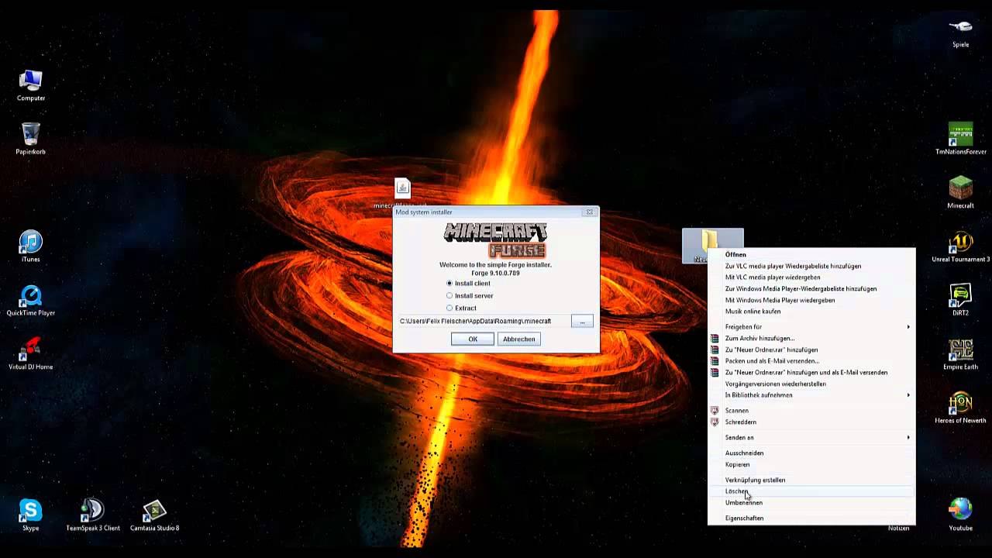The width and height of the screenshot is (992, 558).
Task: Click Abbrechen in the Forge installer
Action: [x=519, y=339]
